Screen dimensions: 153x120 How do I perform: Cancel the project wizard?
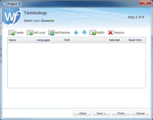[140, 113]
